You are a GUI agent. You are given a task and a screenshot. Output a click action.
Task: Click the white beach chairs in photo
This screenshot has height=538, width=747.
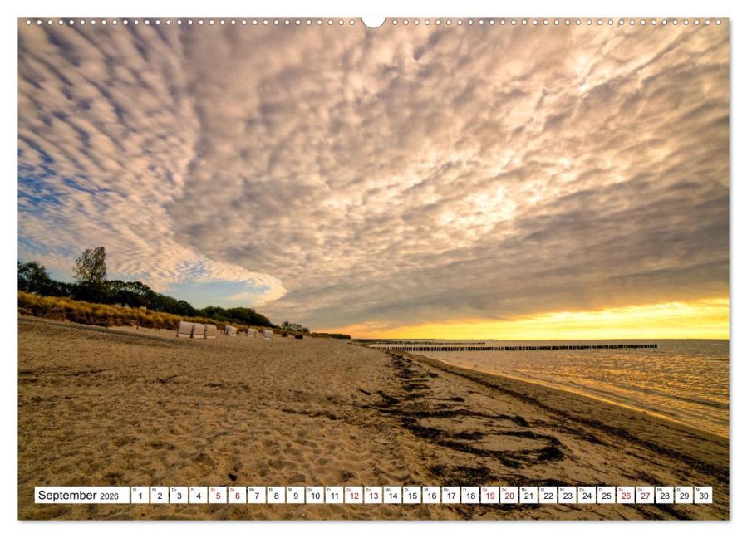197,330
